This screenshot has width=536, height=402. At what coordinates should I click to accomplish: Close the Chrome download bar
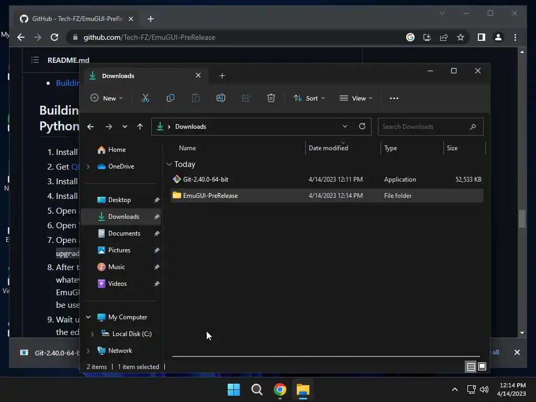tap(517, 352)
